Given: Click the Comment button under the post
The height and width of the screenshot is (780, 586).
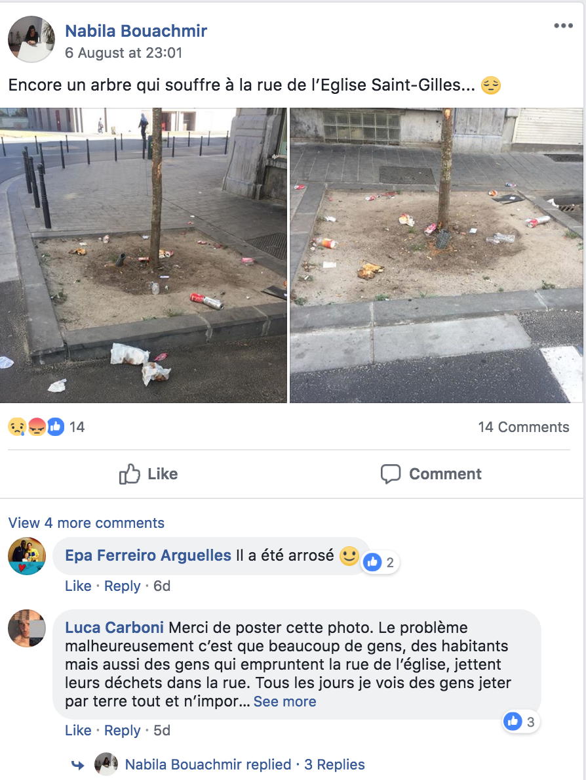Looking at the screenshot, I should point(431,474).
